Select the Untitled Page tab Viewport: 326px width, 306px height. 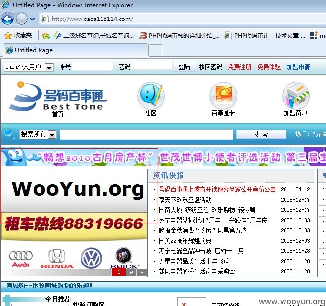76,50
